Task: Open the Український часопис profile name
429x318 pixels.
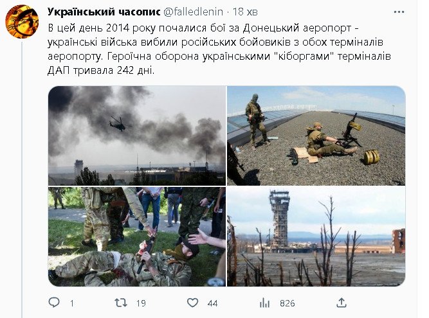Action: (x=104, y=12)
